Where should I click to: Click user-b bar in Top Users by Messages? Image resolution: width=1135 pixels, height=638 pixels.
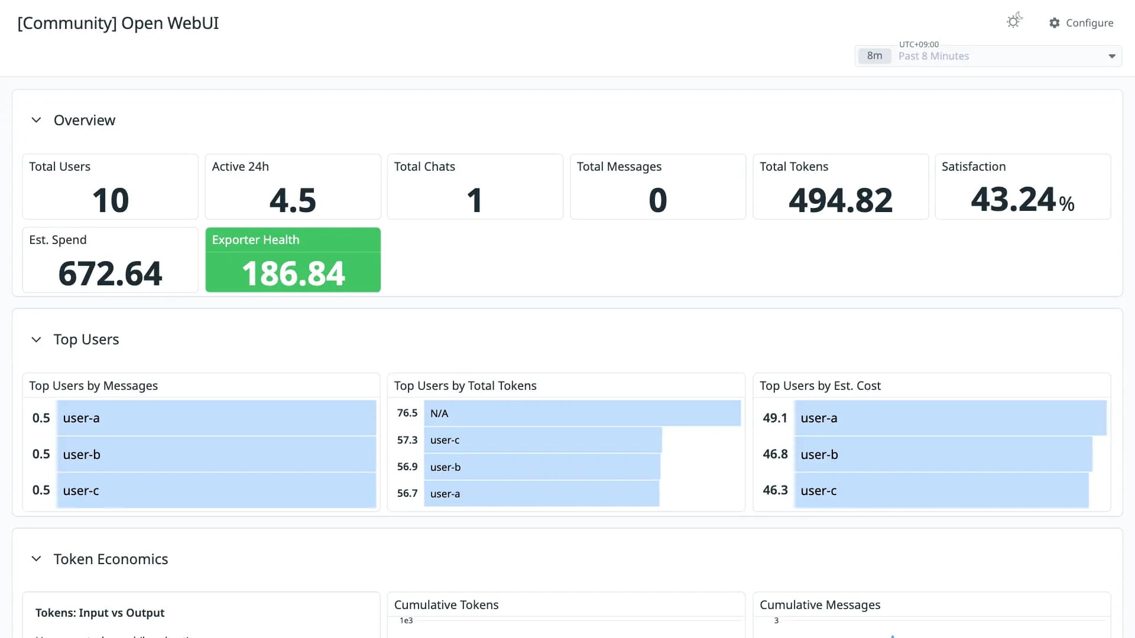[216, 454]
